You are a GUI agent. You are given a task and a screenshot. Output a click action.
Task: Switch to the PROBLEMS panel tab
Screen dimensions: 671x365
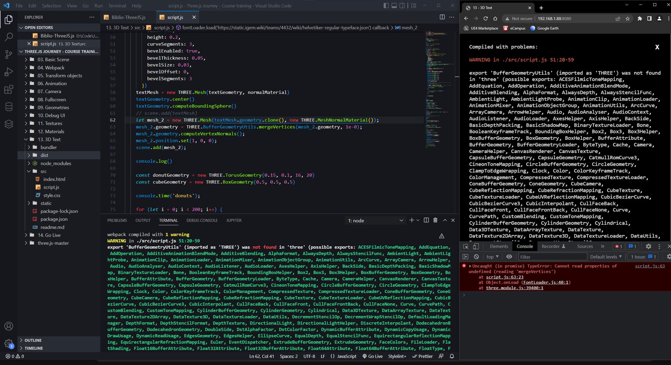(117, 220)
